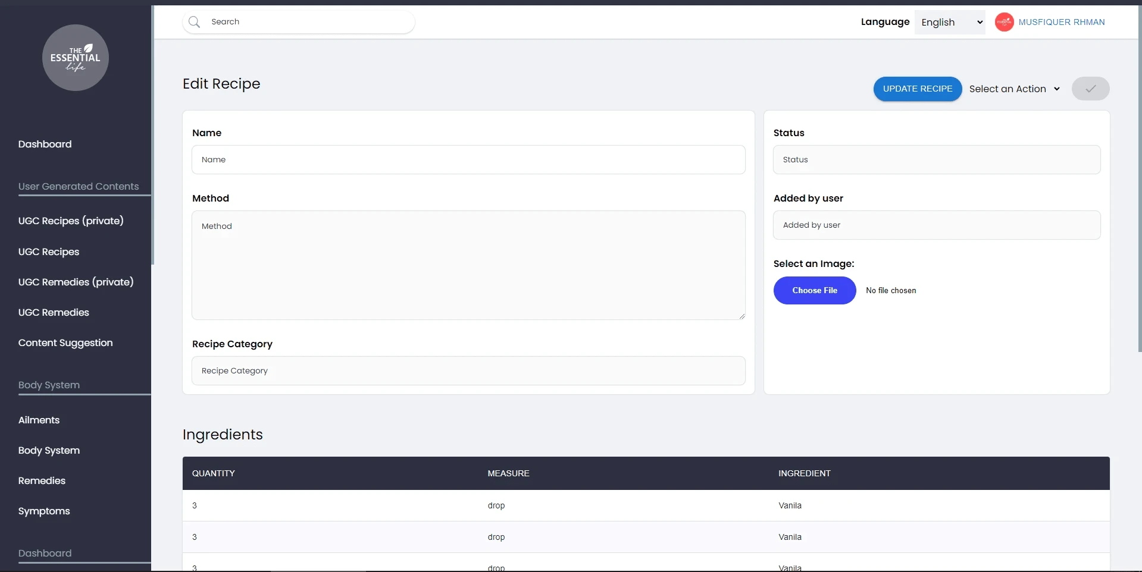The height and width of the screenshot is (572, 1142).
Task: Click the Essential Life logo
Action: pyautogui.click(x=76, y=58)
